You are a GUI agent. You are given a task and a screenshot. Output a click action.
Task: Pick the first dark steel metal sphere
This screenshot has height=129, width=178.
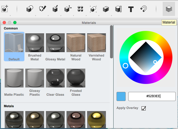[x=14, y=120]
